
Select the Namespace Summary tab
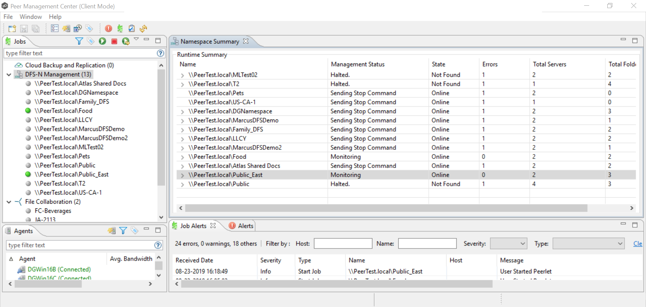pyautogui.click(x=210, y=41)
